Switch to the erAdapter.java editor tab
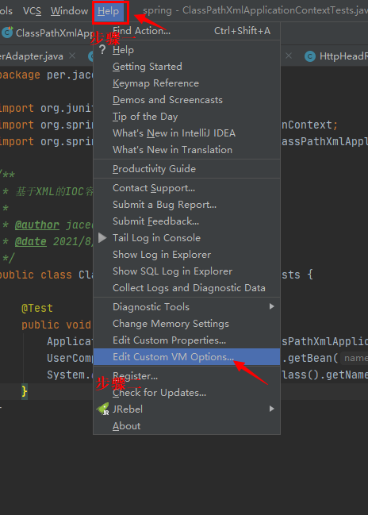Screen dimensions: 368x515 click(32, 56)
